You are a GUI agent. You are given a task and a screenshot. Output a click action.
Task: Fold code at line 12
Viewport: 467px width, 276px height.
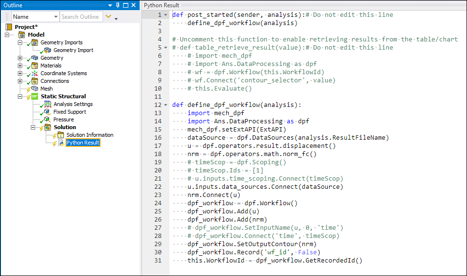tap(166, 105)
